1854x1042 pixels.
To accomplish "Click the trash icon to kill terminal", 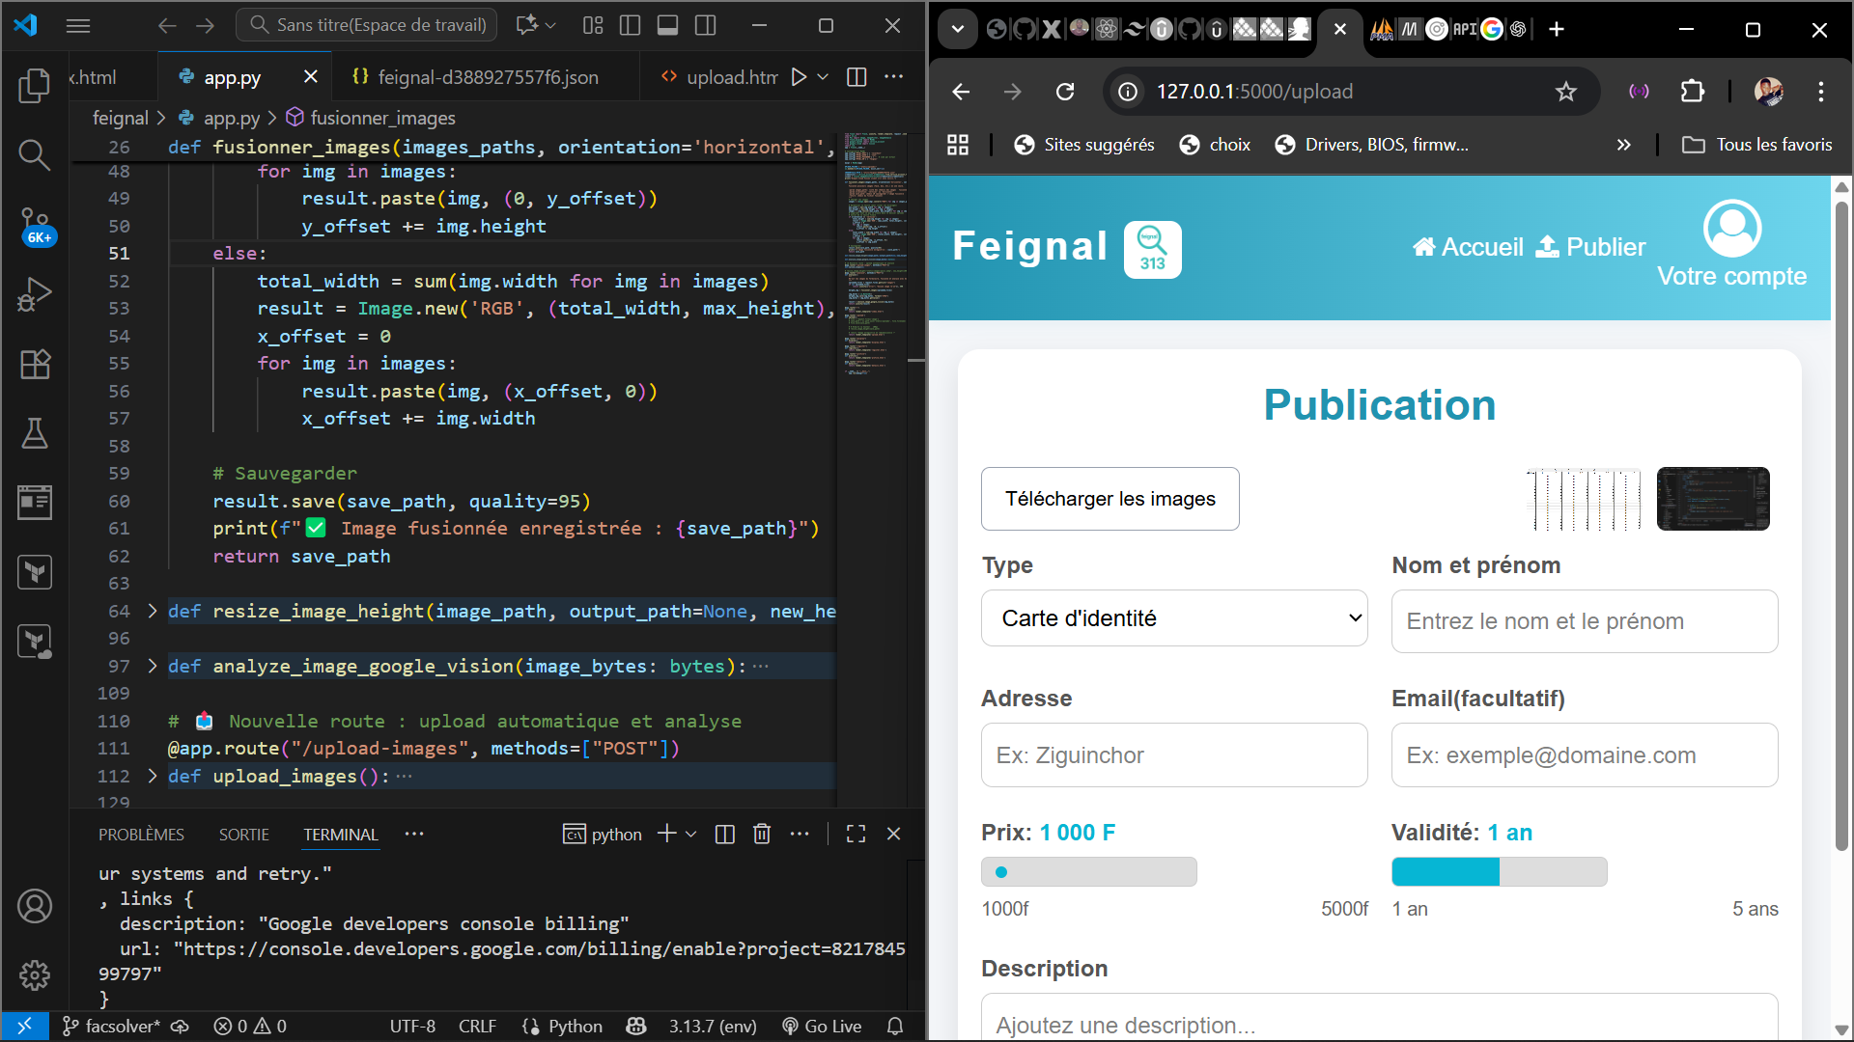I will pos(762,834).
